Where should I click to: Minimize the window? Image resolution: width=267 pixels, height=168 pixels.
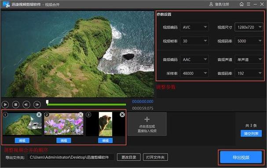(255, 4)
